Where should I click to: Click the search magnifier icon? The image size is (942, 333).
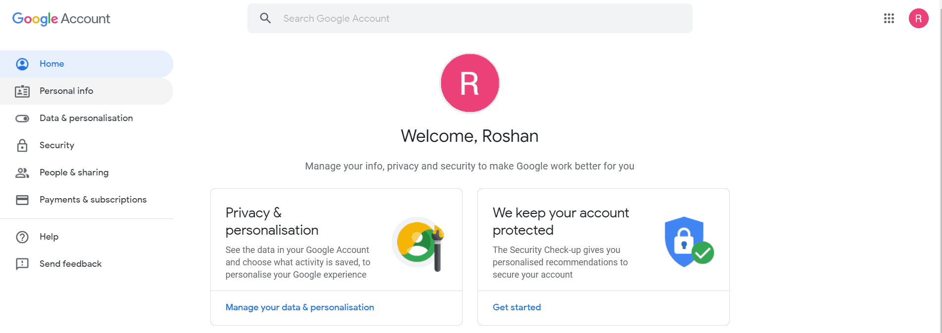(x=266, y=18)
